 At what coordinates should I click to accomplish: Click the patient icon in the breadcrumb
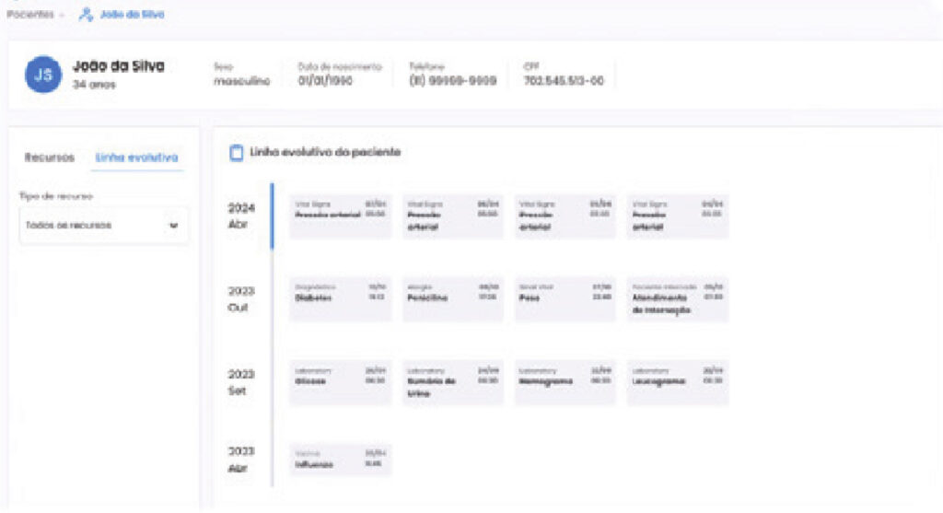tap(87, 15)
